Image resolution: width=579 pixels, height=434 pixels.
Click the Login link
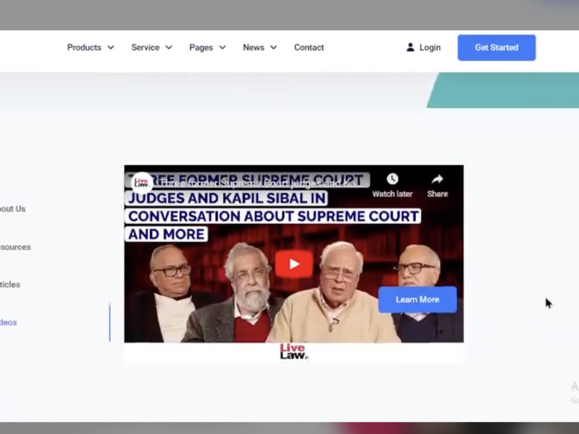[430, 47]
